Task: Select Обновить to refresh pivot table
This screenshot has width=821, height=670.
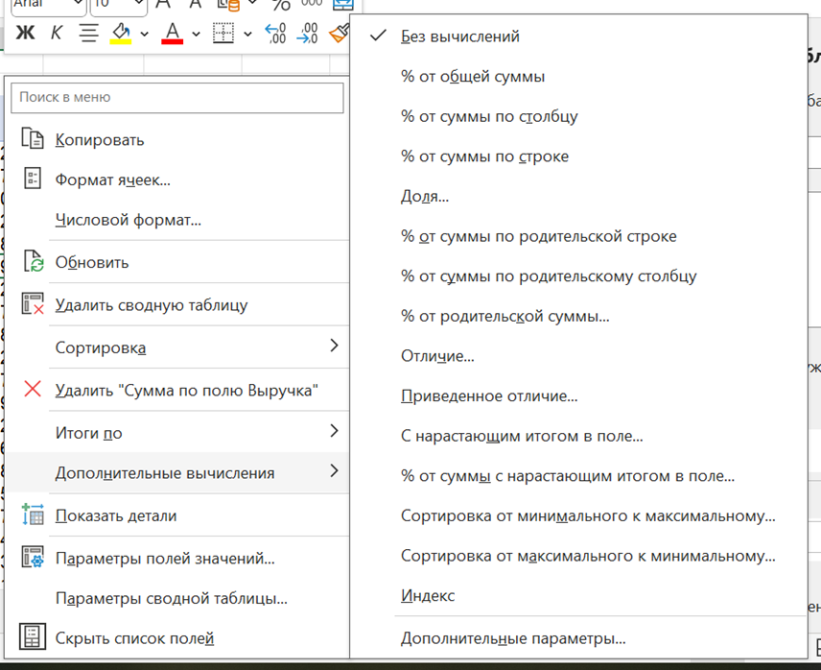Action: coord(92,262)
